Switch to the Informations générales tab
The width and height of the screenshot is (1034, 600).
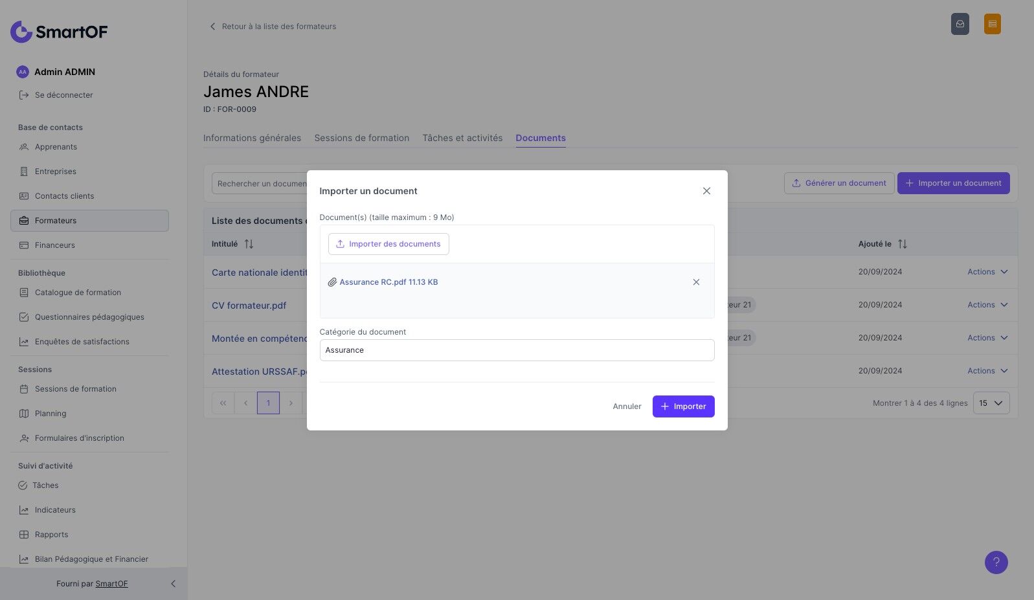252,138
